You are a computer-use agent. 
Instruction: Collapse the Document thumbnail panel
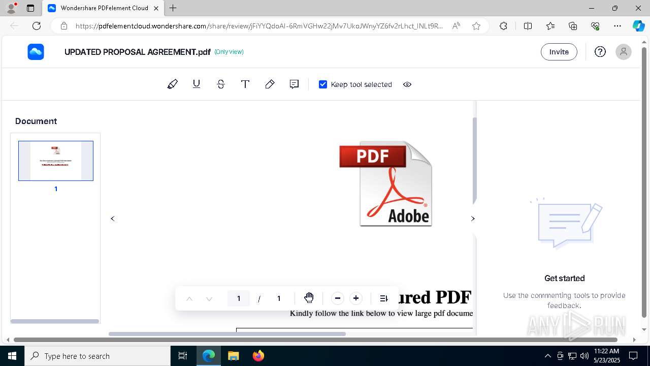pos(113,219)
